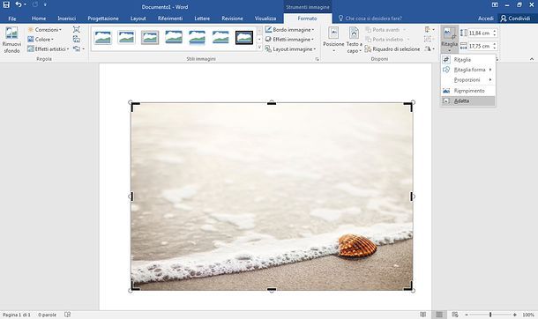The image size is (538, 319).
Task: Select the fifth reflected picture style
Action: coord(197,37)
